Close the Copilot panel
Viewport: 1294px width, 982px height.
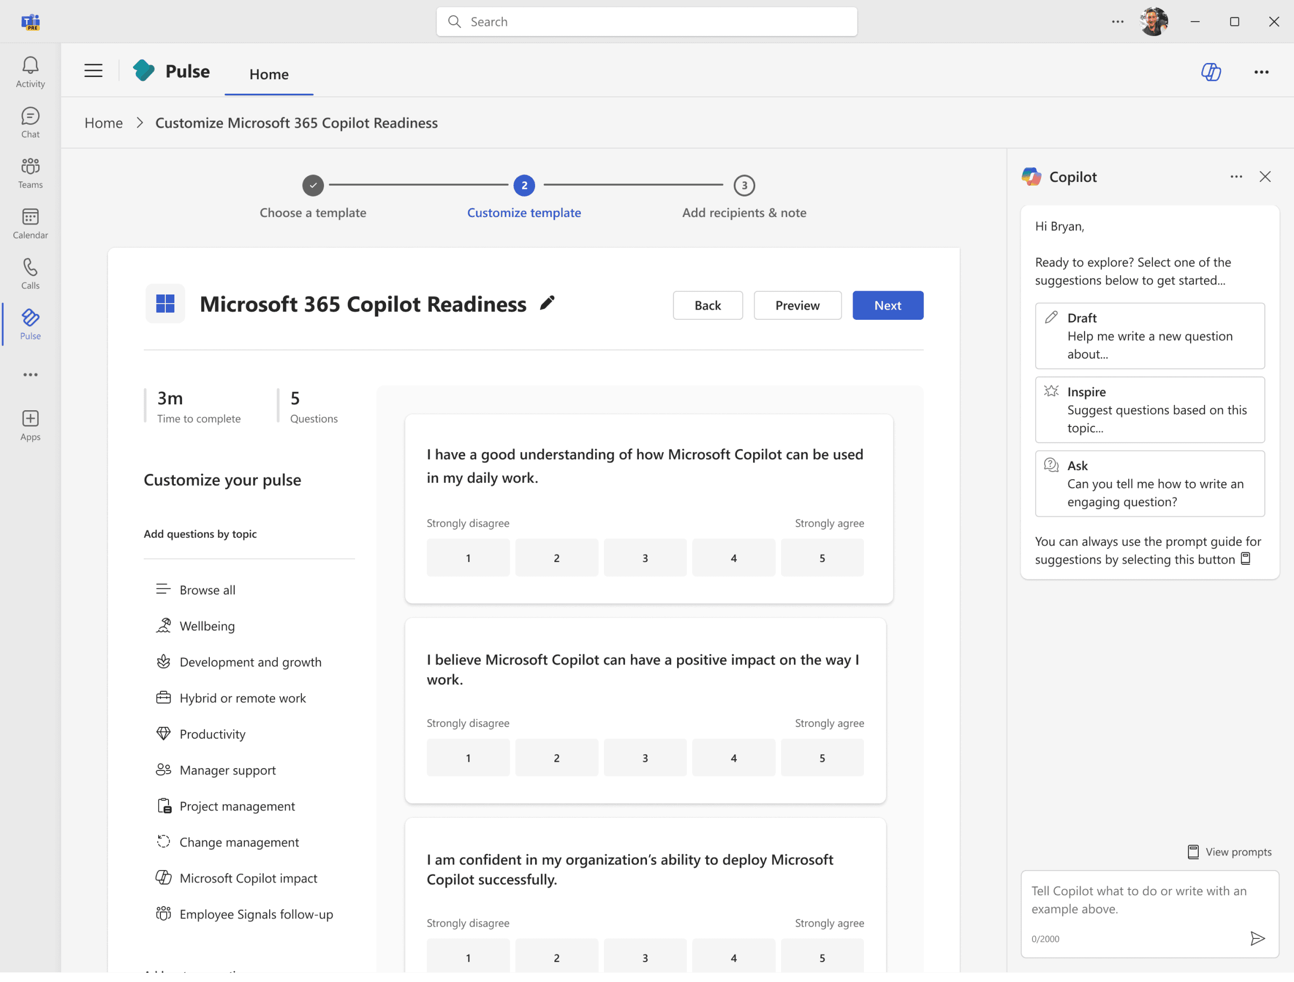(x=1265, y=177)
